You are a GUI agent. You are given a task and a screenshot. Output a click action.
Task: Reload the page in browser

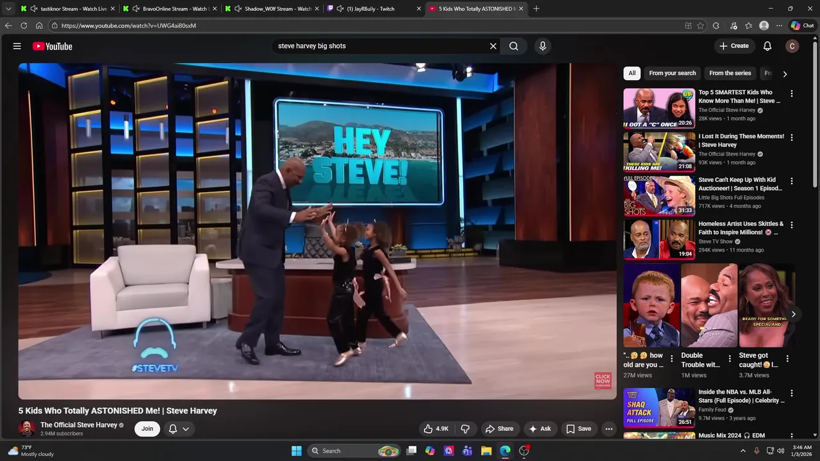tap(24, 26)
